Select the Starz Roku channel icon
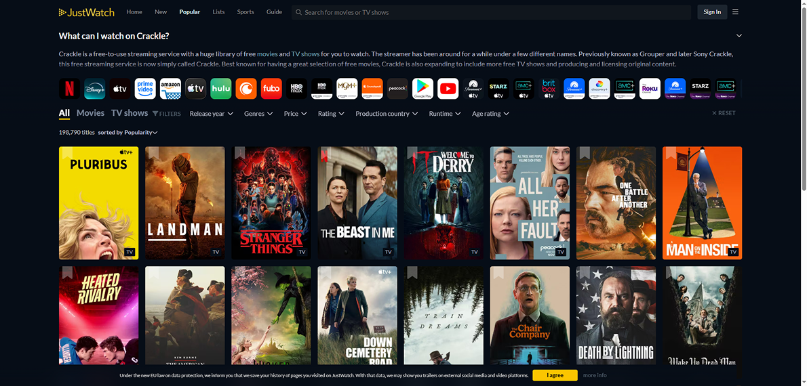This screenshot has height=386, width=807. pos(700,89)
